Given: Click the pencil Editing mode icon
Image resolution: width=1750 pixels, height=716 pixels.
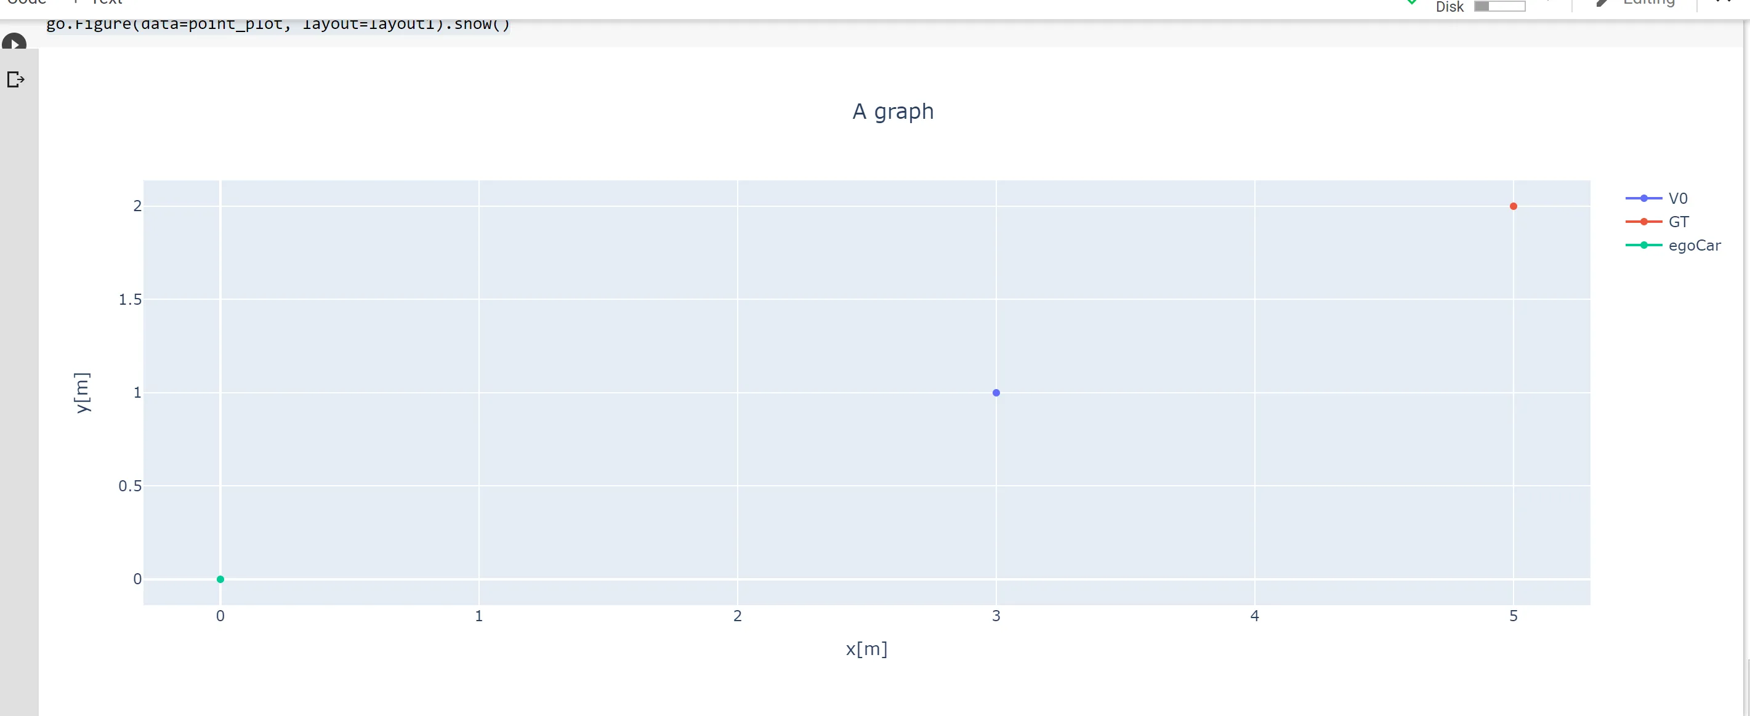Looking at the screenshot, I should [x=1603, y=2].
